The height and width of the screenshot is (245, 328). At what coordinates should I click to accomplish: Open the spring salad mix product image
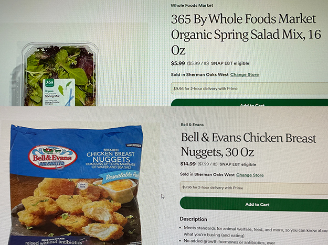click(60, 74)
